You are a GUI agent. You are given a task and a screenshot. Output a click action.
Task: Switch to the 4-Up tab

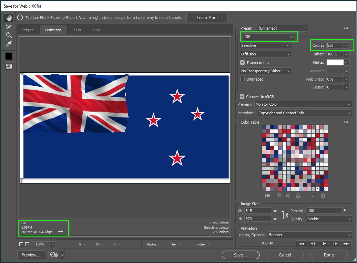(96, 30)
